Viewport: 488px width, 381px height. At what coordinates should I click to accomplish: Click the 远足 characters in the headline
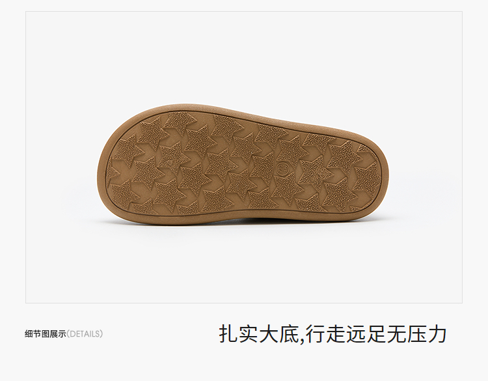366,334
